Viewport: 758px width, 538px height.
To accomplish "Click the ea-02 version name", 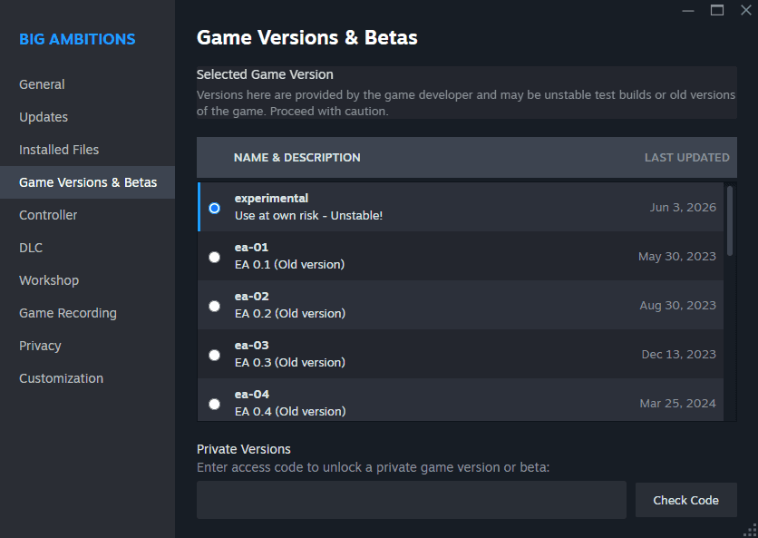I will (251, 296).
